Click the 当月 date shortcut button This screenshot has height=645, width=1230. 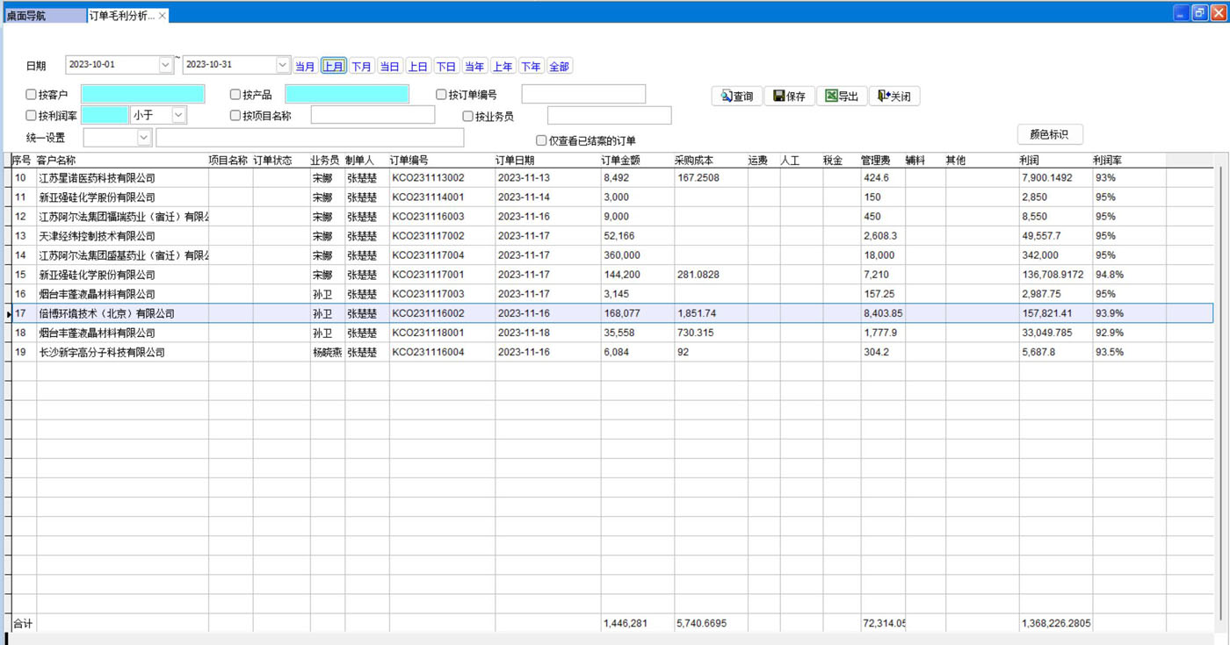tap(305, 67)
